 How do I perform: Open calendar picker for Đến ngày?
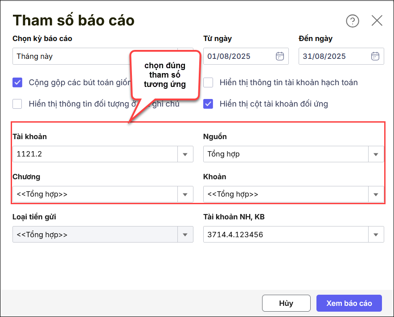coord(375,56)
